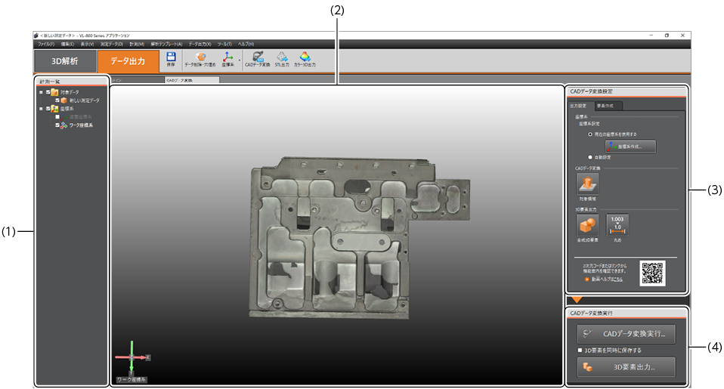Viewport: 724px width, 389px height.
Task: Click the 対象領域 icon button
Action: coord(587,183)
